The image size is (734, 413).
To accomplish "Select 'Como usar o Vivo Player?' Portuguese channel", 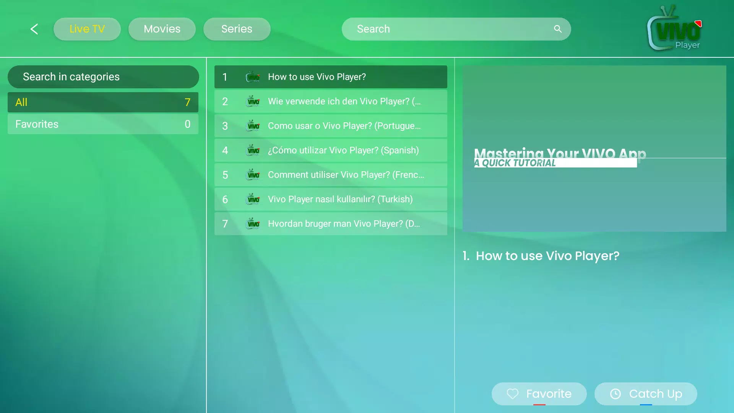I will (331, 126).
